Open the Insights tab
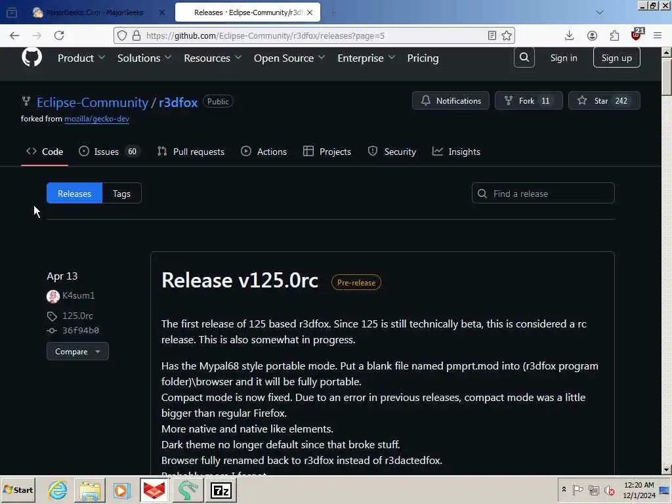The image size is (672, 504). click(x=456, y=152)
